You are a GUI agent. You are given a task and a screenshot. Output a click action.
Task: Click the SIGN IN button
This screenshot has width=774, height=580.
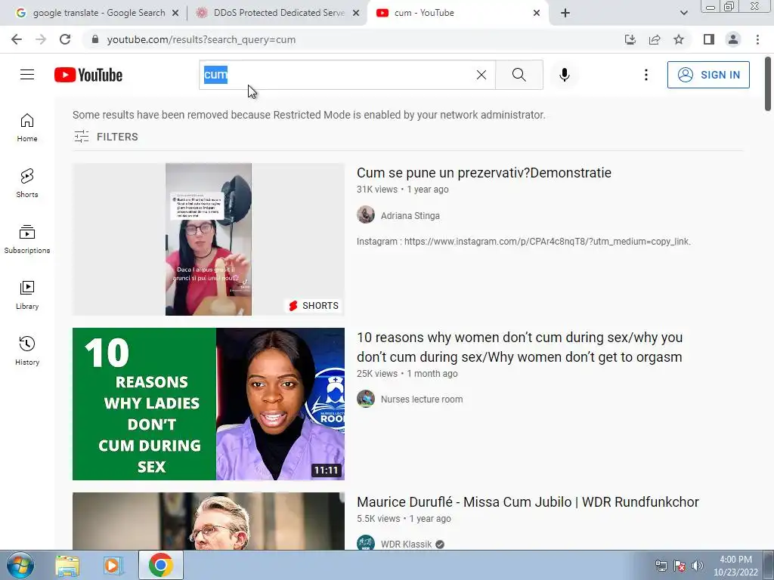coord(707,75)
